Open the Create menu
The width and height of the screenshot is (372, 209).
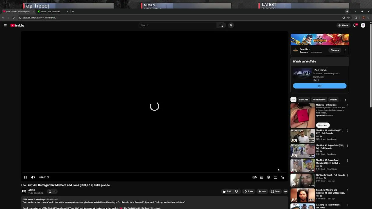click(x=343, y=25)
